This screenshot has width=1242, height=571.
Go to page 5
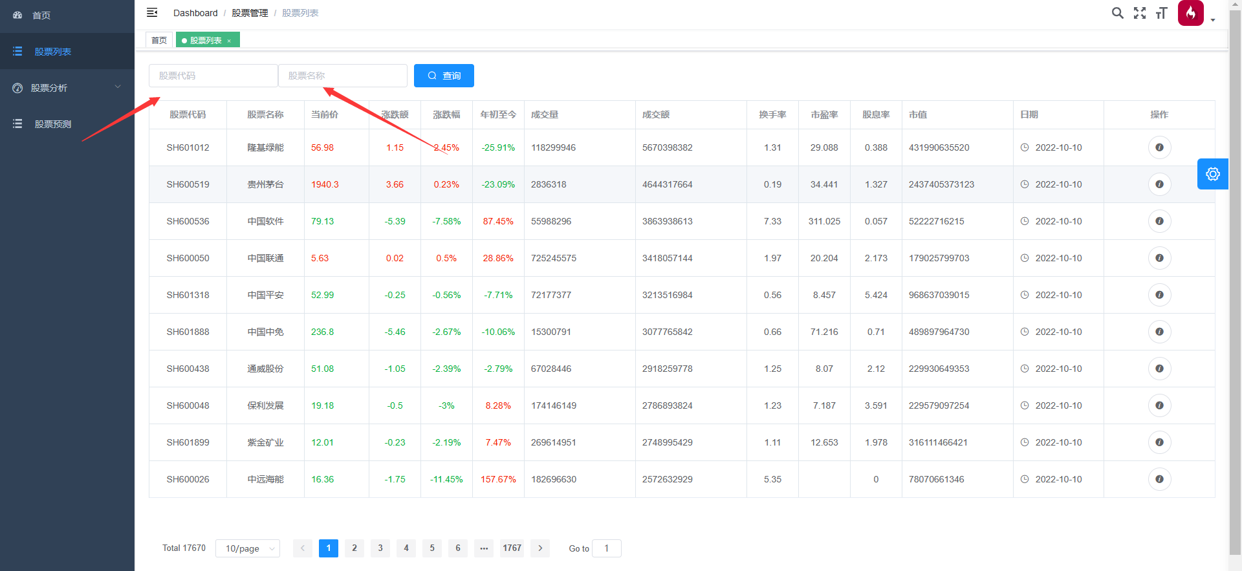coord(432,548)
